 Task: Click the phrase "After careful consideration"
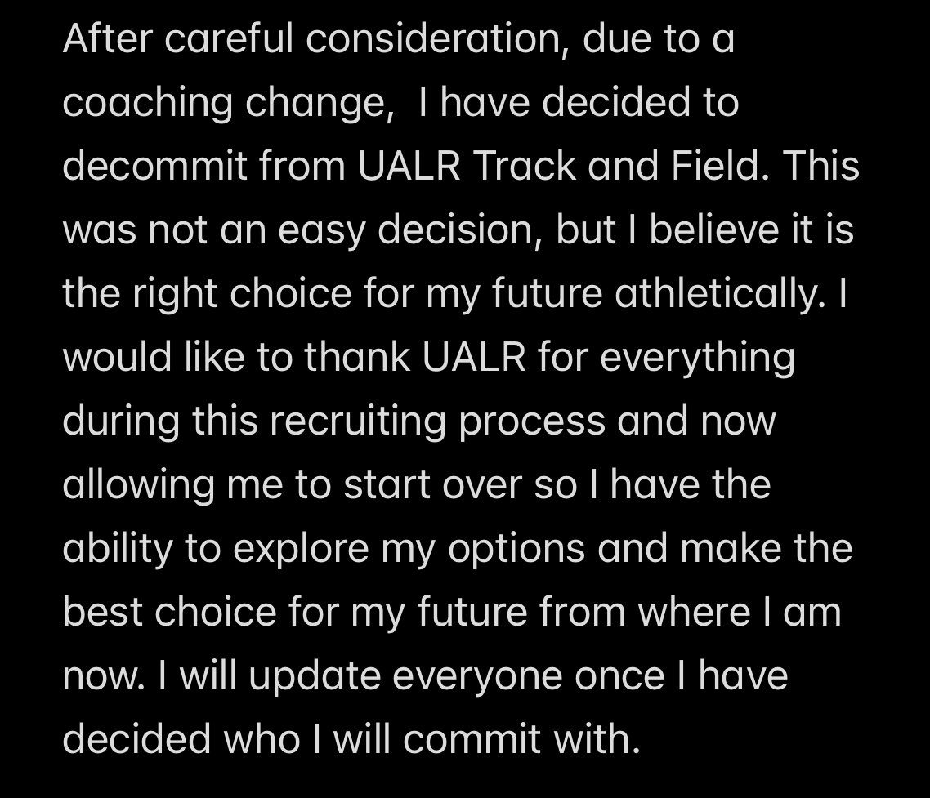tap(311, 38)
